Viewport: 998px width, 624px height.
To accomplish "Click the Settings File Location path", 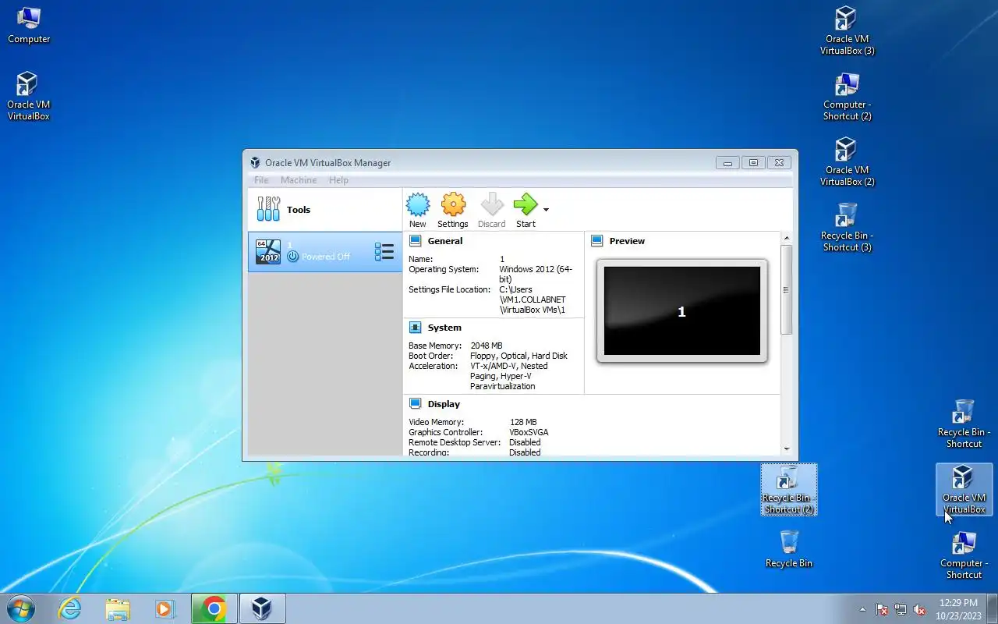I will [533, 300].
